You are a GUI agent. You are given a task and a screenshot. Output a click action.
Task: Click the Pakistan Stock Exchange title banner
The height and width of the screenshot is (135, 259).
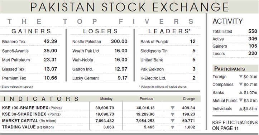[130, 7]
